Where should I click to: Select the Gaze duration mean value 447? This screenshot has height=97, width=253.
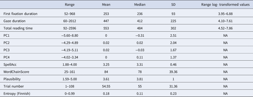[x=106, y=21]
